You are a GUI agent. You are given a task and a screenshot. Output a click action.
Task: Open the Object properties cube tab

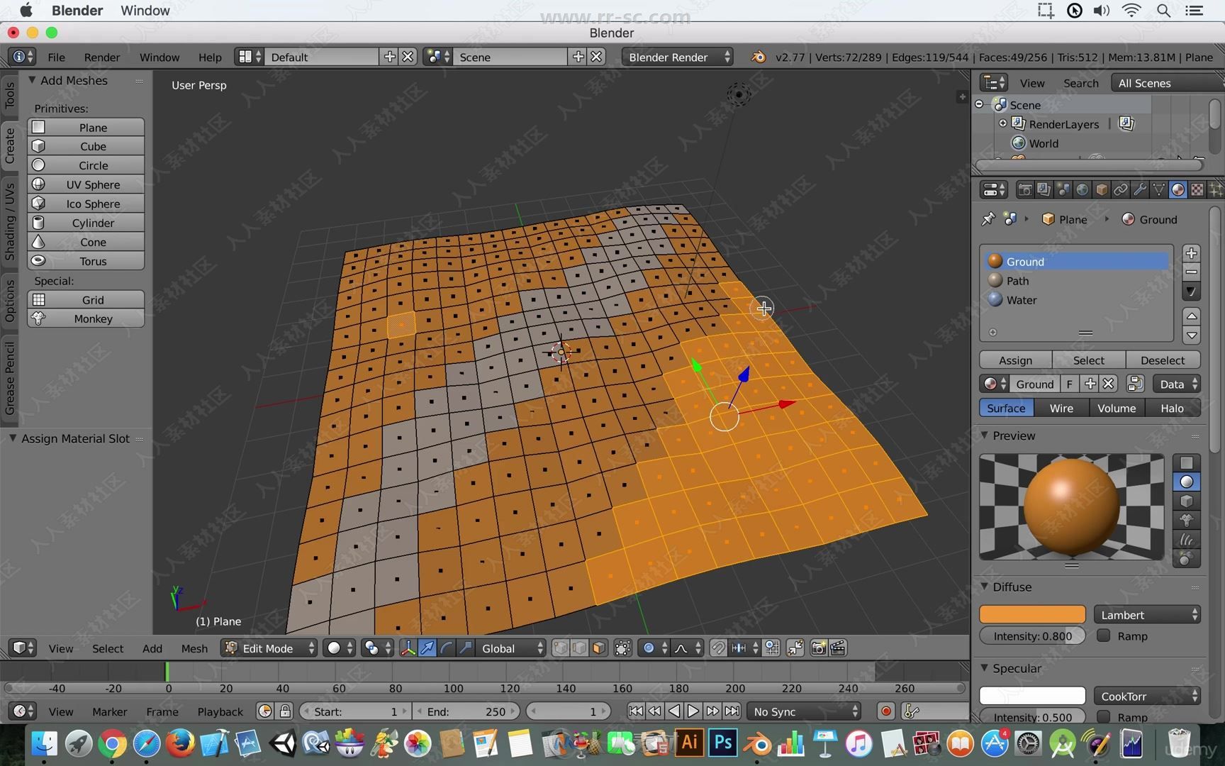1101,189
